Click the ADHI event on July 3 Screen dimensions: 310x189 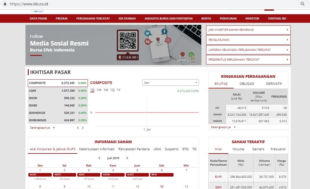coord(89,175)
